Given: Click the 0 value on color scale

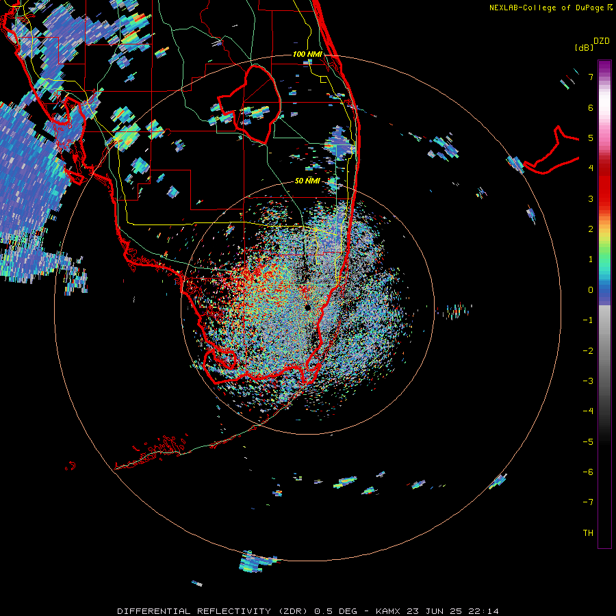Looking at the screenshot, I should pos(591,290).
